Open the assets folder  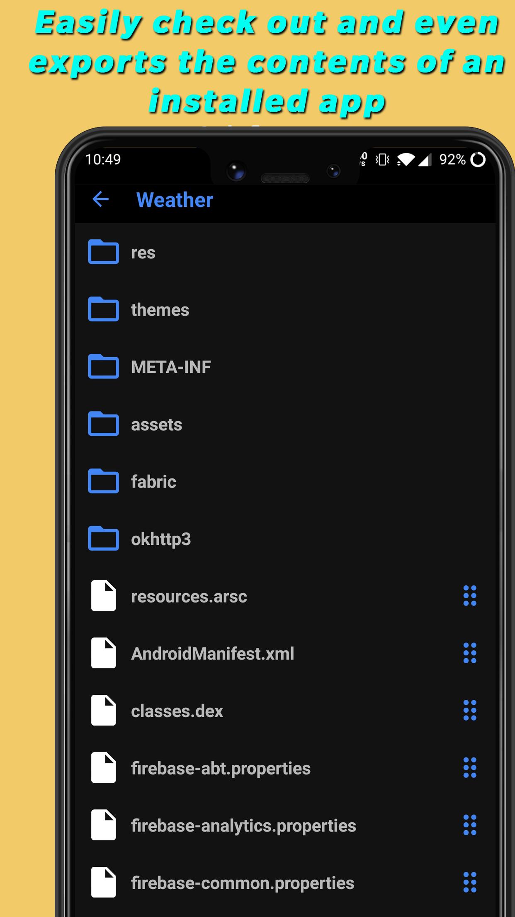[x=156, y=424]
